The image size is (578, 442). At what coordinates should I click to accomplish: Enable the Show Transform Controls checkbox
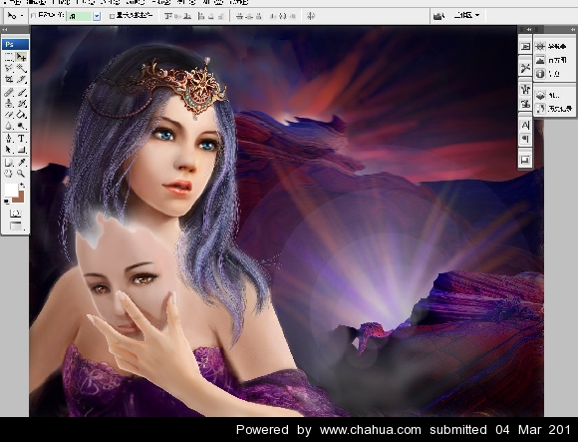coord(112,16)
